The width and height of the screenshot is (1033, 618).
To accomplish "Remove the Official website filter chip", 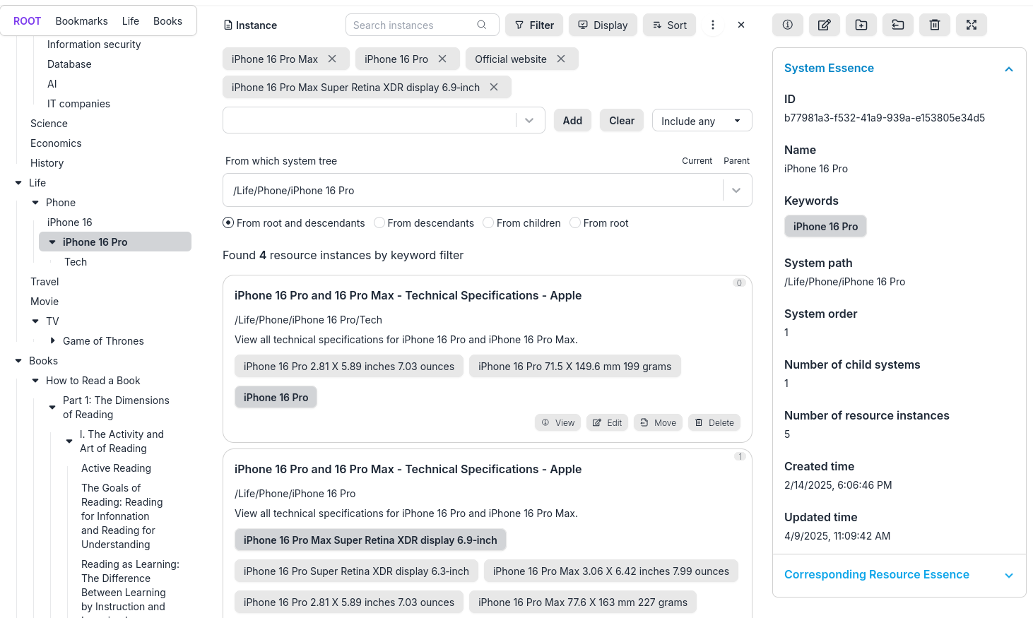I will (561, 59).
